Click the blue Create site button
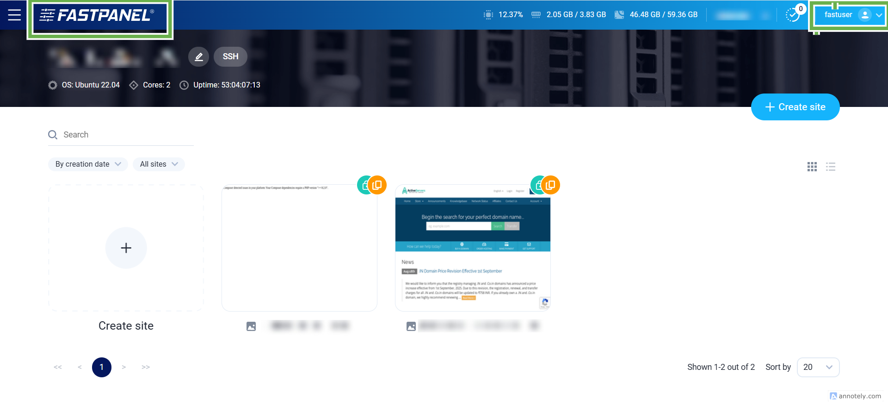Screen dimensions: 888x406 (795, 107)
